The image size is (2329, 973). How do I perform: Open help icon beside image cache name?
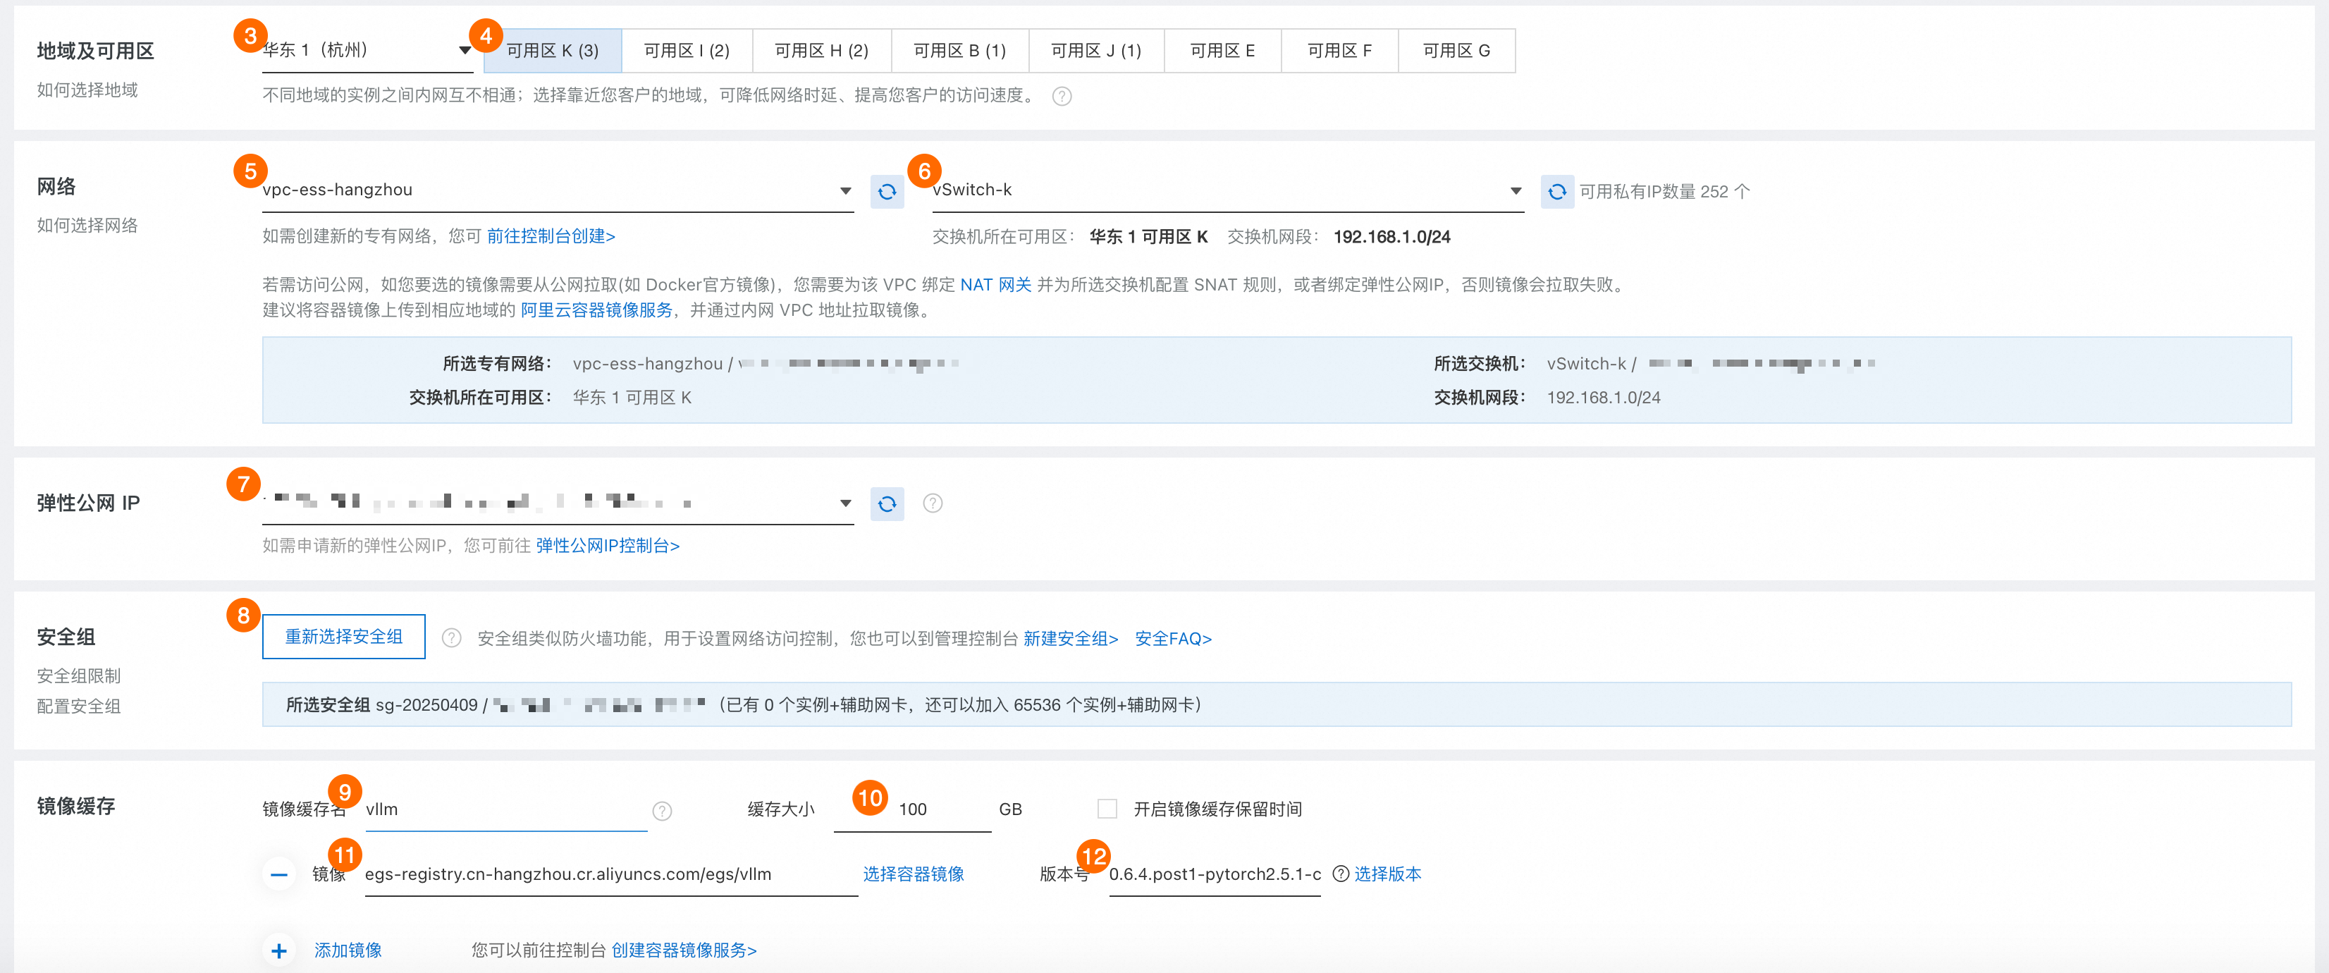(663, 811)
